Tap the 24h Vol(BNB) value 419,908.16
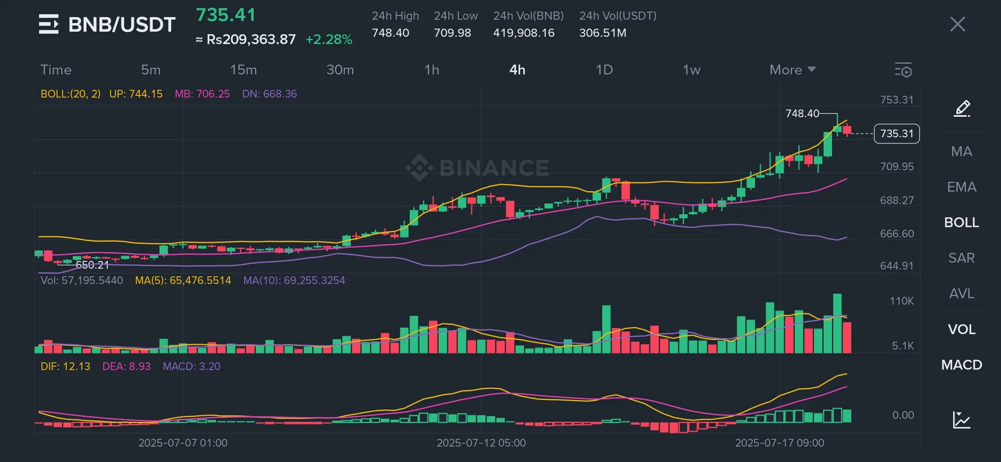 (524, 33)
